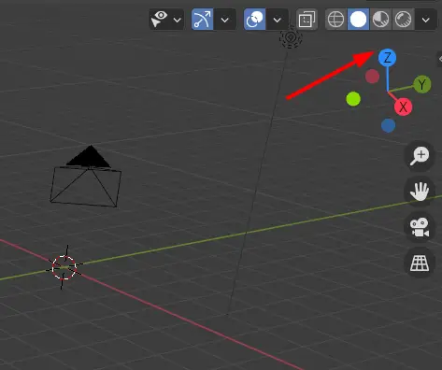This screenshot has height=370, width=442.
Task: Enable rendered viewport shading
Action: click(403, 20)
